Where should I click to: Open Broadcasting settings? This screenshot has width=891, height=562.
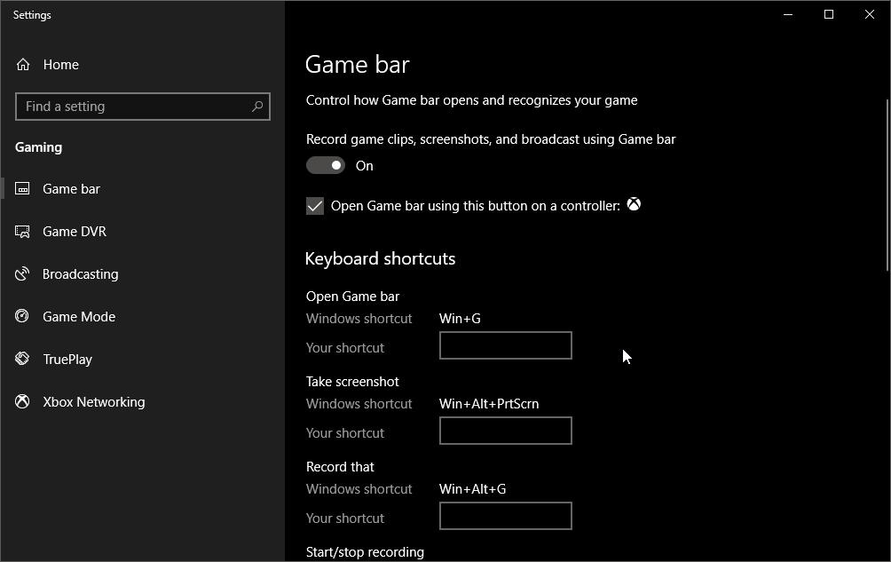(80, 273)
